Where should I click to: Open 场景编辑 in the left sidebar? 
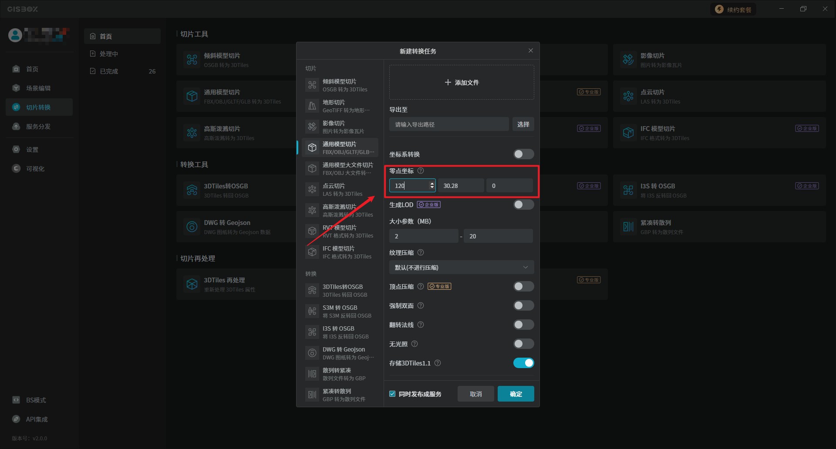(x=38, y=88)
